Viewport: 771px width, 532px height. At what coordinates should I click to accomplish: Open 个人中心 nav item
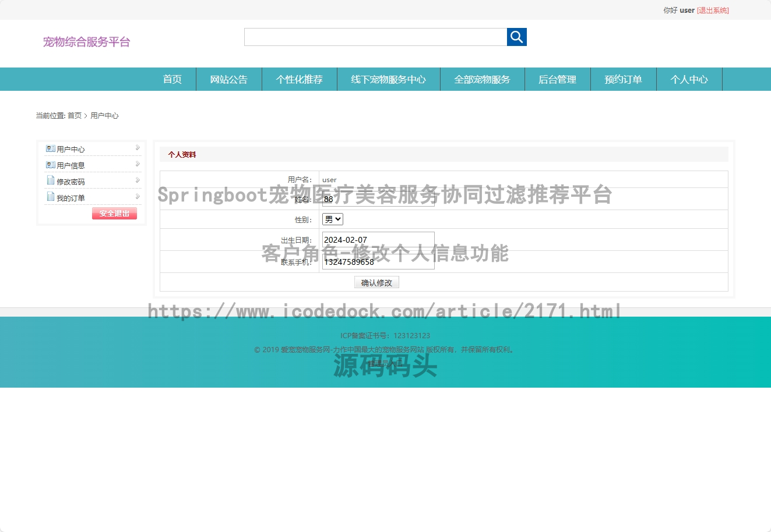(689, 79)
